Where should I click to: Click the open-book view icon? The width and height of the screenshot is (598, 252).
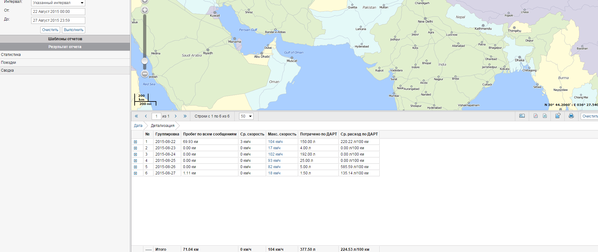pos(522,116)
